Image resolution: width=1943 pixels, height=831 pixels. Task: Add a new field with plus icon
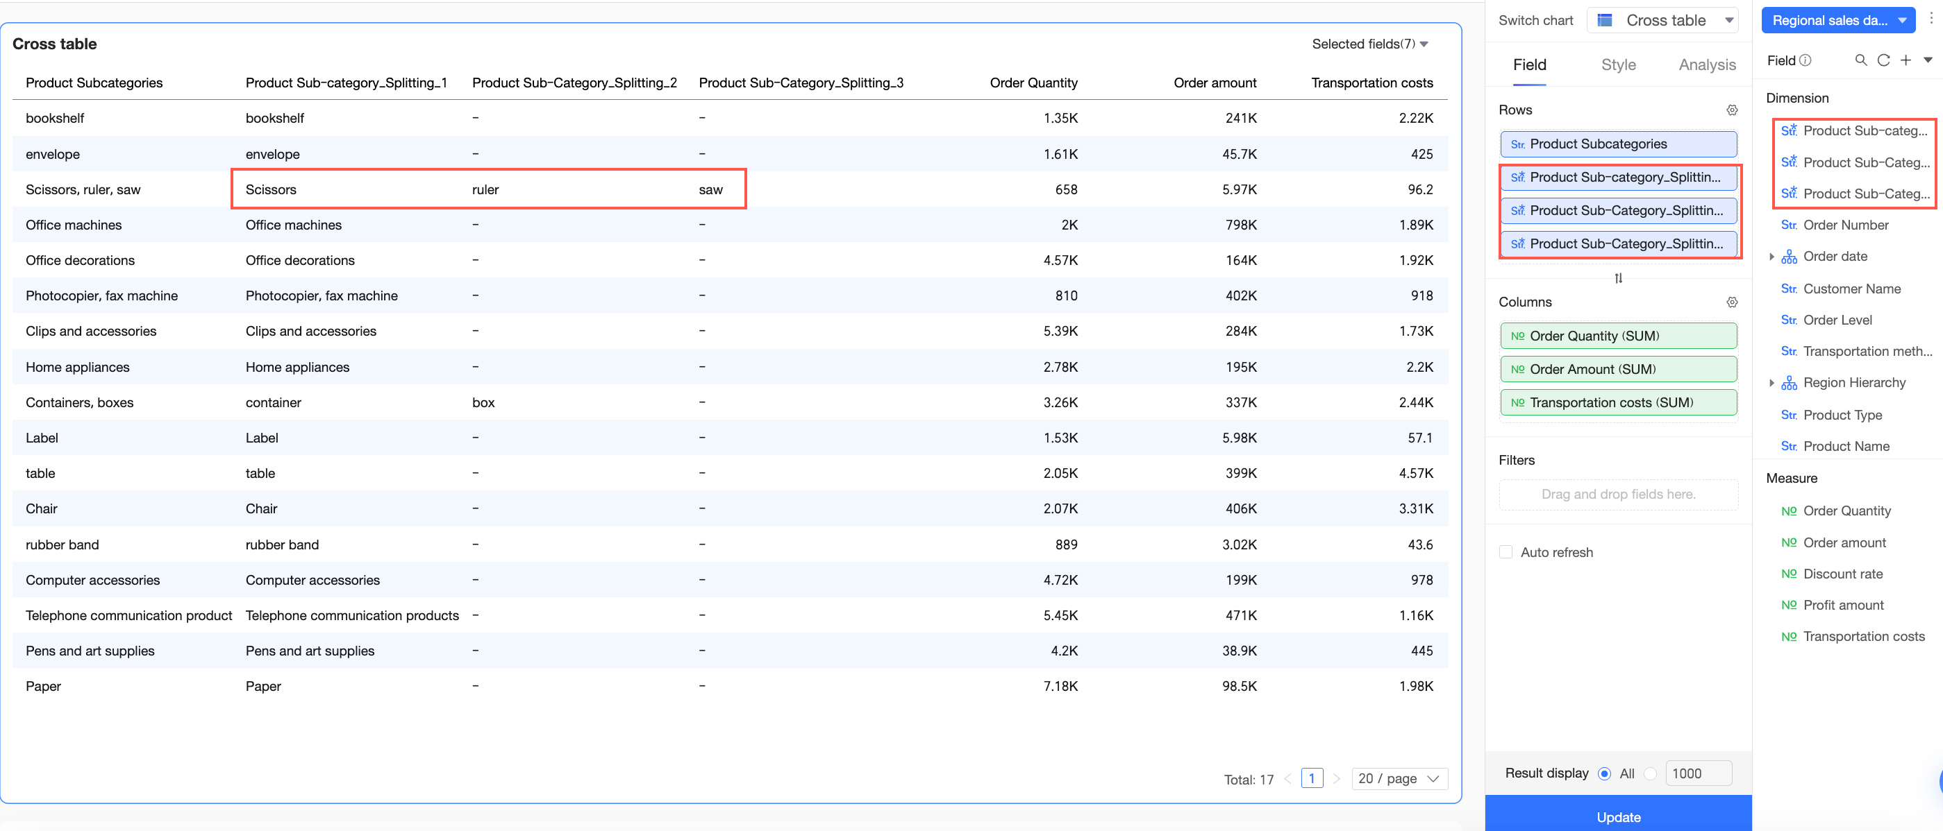(1906, 60)
